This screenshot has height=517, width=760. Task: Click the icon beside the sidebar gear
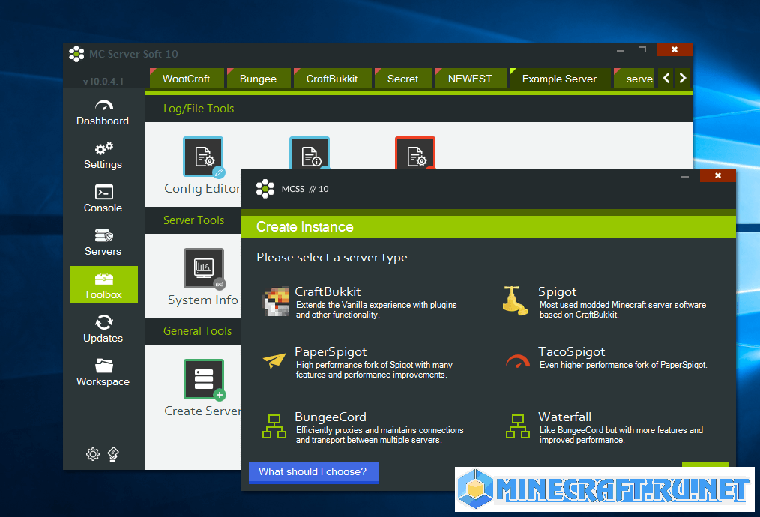click(x=113, y=454)
